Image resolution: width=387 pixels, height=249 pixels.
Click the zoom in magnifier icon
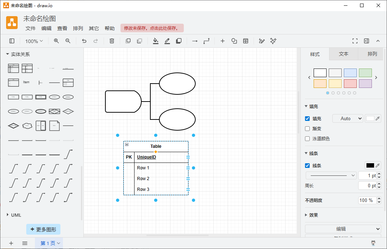[x=56, y=41]
